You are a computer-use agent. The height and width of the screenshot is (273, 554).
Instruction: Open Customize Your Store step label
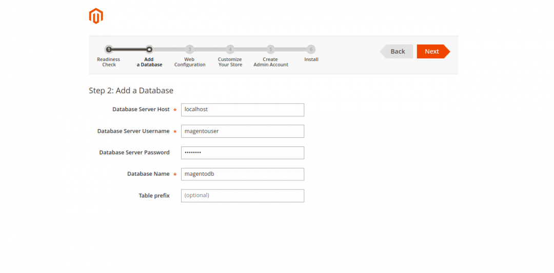[x=230, y=62]
